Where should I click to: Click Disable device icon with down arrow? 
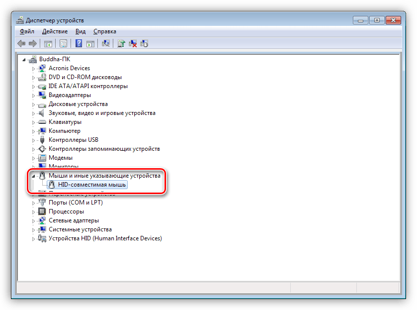click(x=144, y=44)
